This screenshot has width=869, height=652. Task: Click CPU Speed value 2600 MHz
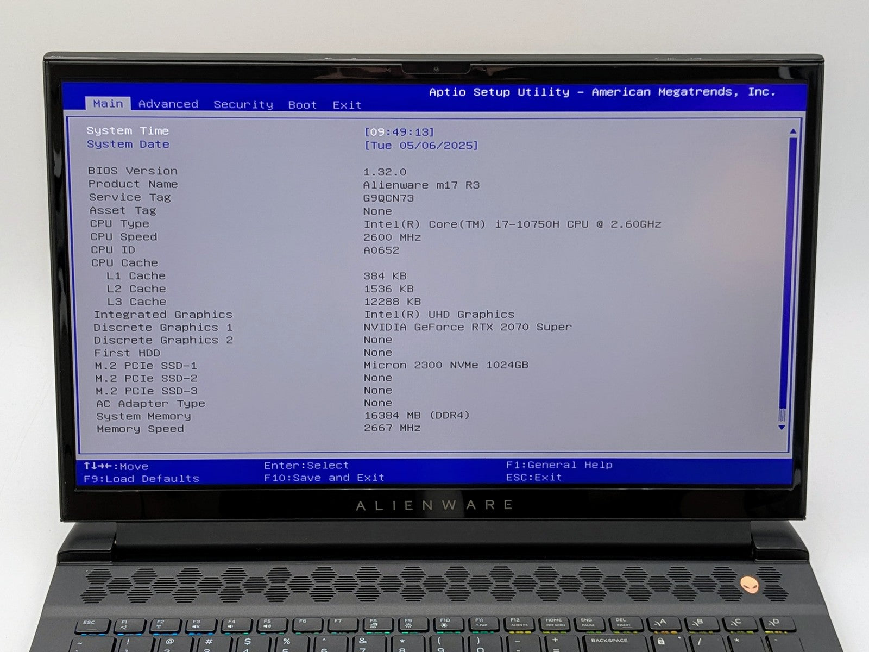(x=392, y=237)
